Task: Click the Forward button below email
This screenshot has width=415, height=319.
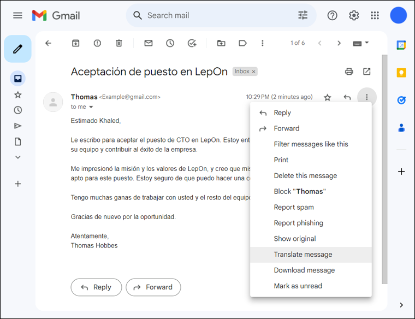Action: 153,287
